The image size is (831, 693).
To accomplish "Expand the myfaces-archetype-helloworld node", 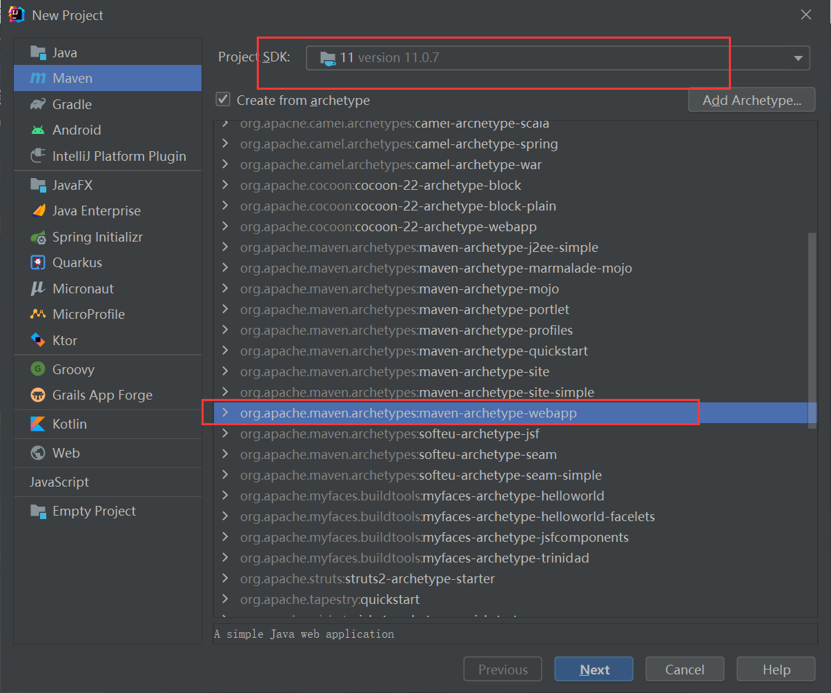I will click(x=224, y=496).
